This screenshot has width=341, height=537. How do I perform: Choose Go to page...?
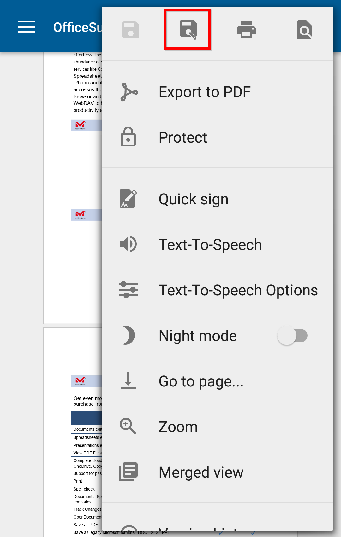[x=201, y=381]
